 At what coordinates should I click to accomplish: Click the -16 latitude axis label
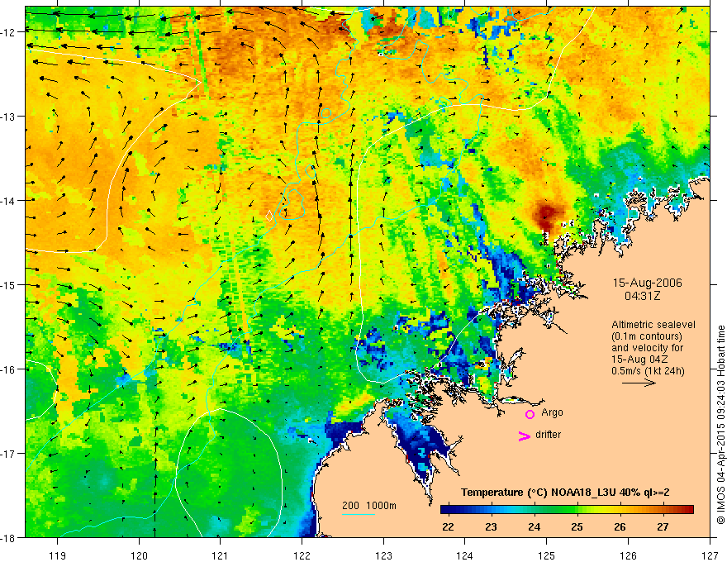[9, 369]
